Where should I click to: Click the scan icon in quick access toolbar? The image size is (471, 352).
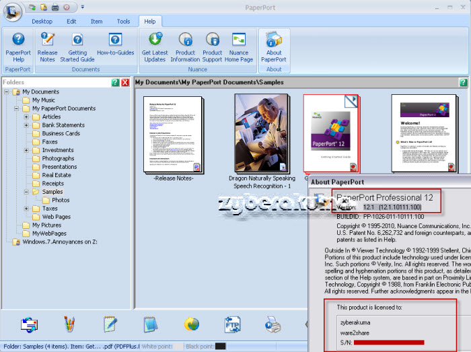pyautogui.click(x=32, y=7)
